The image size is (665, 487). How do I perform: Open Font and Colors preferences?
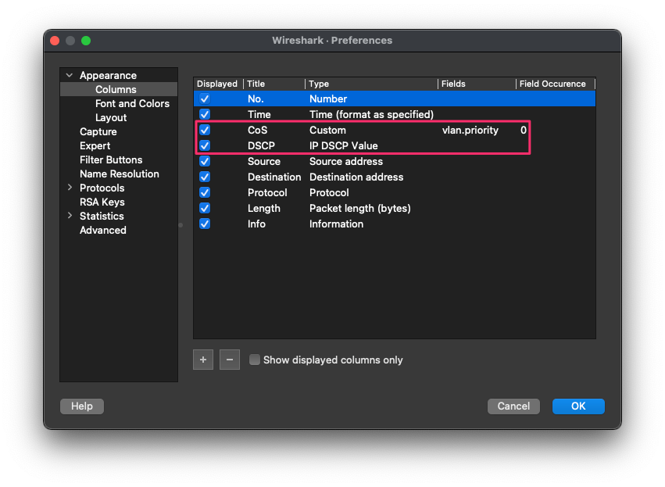(132, 103)
